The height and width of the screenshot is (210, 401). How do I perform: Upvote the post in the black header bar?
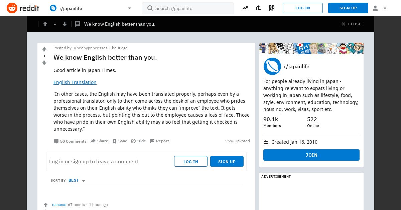(x=45, y=24)
